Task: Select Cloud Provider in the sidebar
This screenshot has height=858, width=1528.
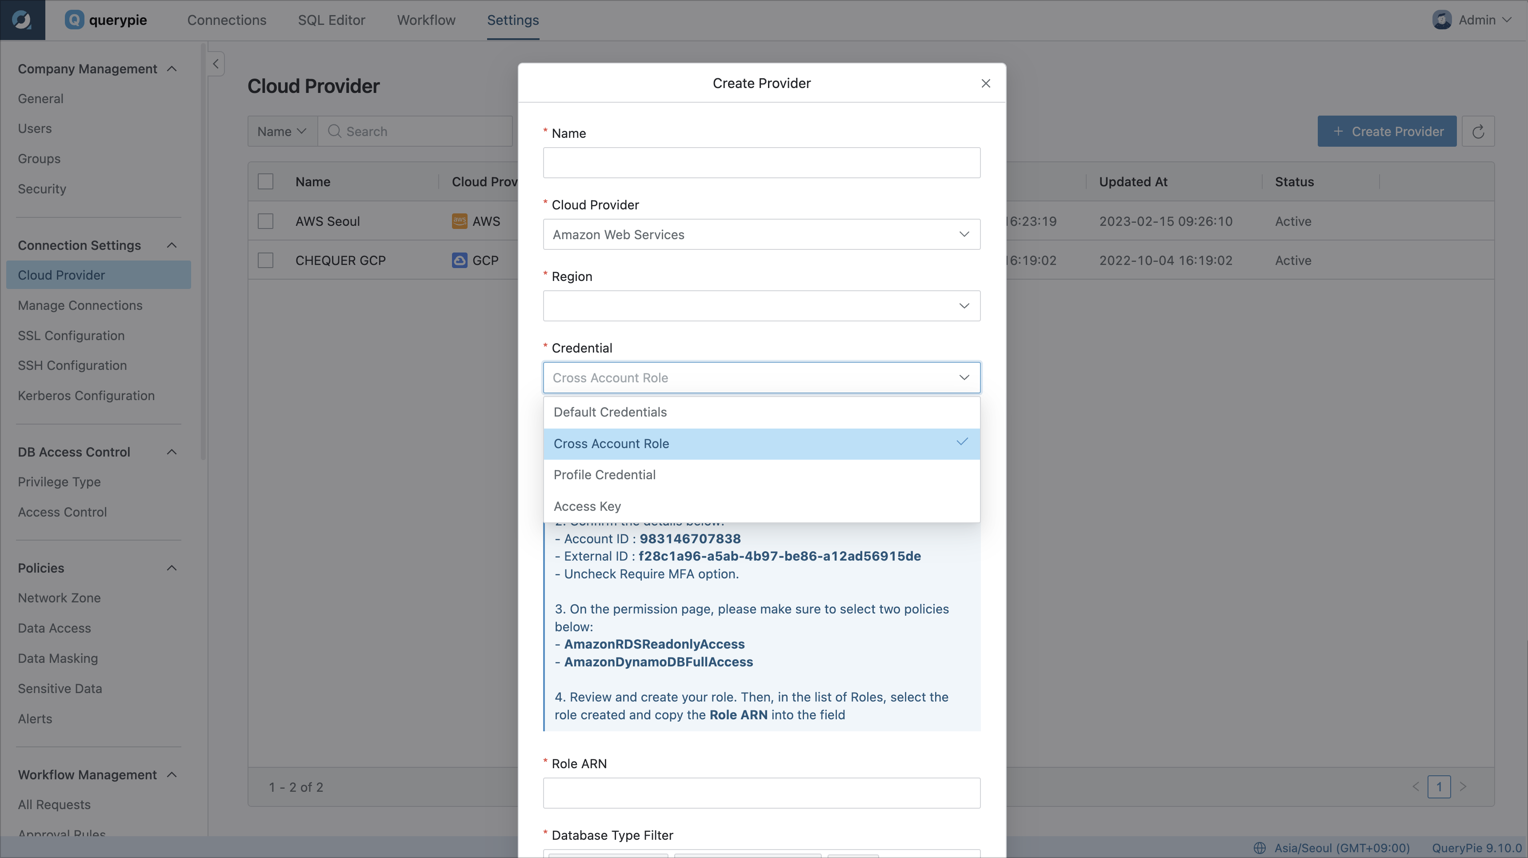Action: 99,275
